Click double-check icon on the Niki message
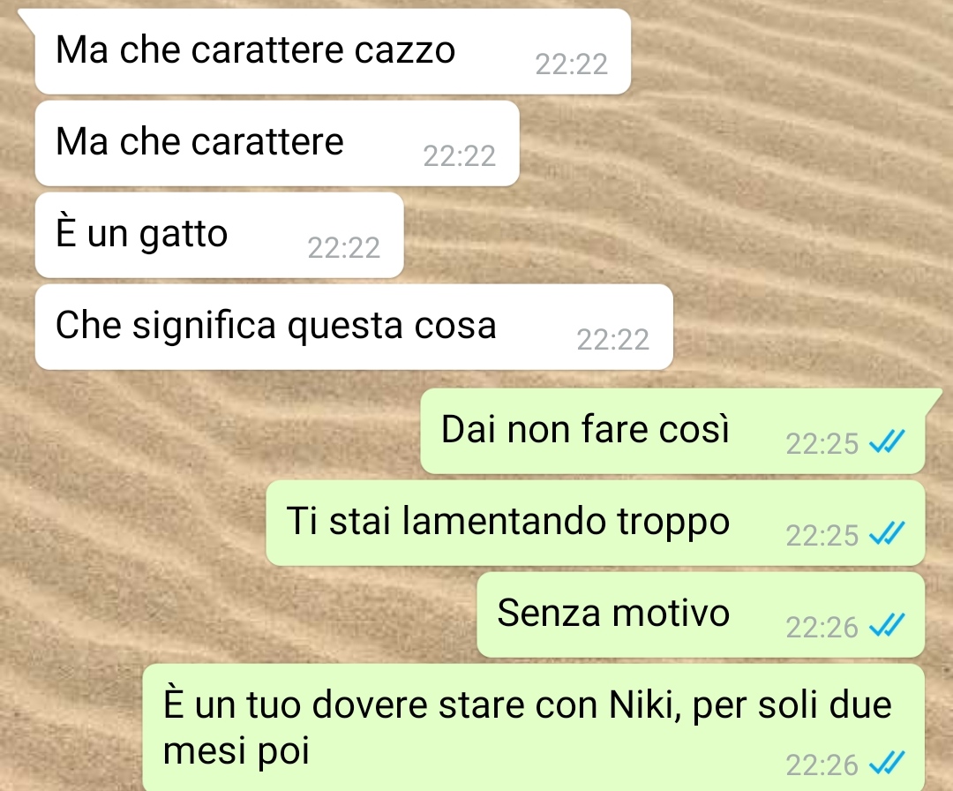The width and height of the screenshot is (953, 791). (888, 763)
